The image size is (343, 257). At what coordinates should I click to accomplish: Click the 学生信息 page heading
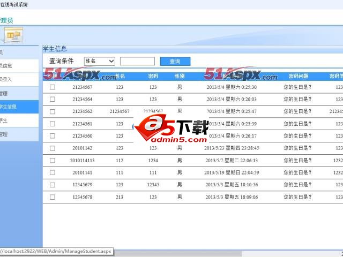point(55,49)
